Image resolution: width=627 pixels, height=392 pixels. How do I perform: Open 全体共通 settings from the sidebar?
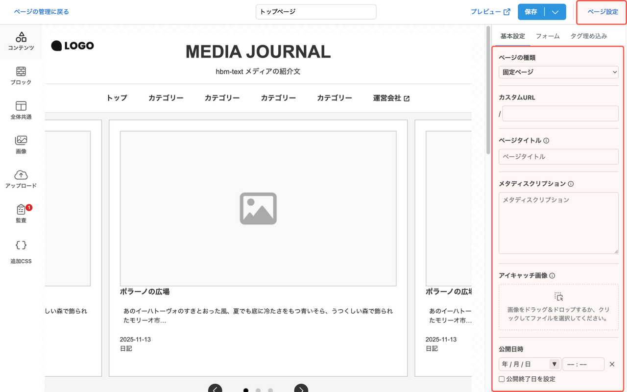tap(21, 110)
